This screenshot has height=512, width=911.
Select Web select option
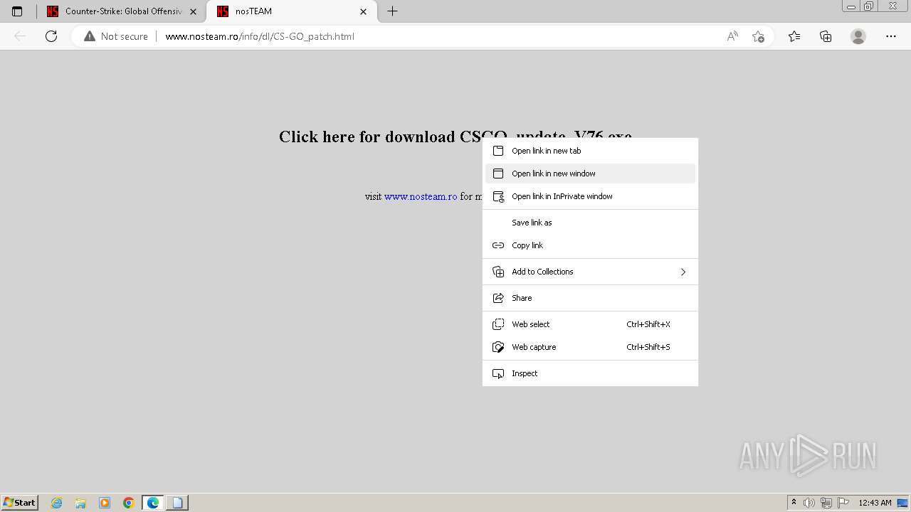click(x=590, y=324)
